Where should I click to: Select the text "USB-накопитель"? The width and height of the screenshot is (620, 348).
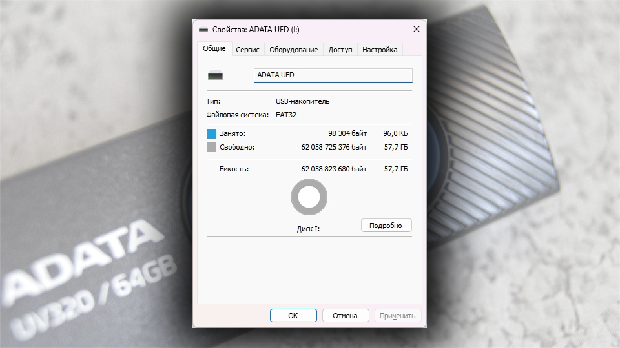302,101
